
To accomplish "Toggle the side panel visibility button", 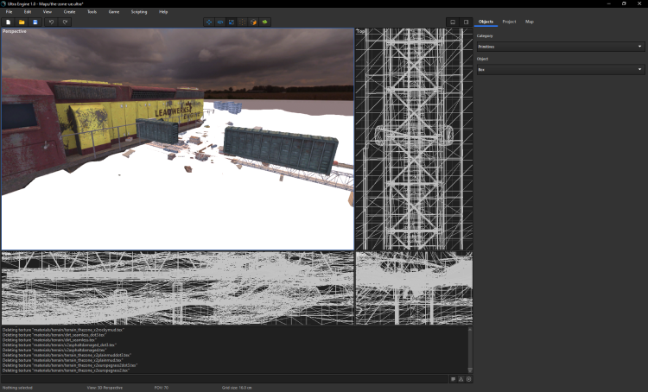I will coord(466,22).
